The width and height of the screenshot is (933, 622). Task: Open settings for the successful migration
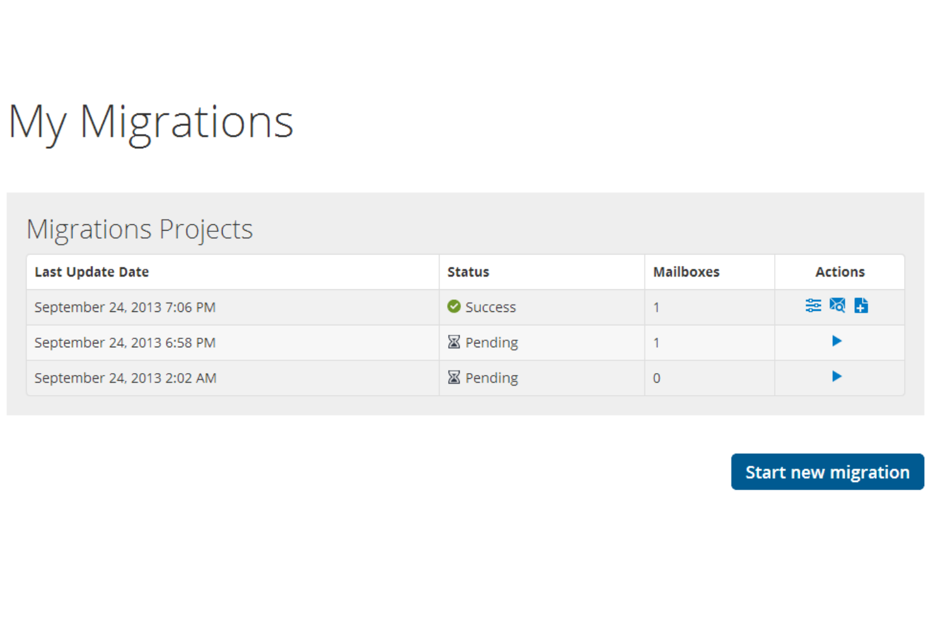(813, 306)
